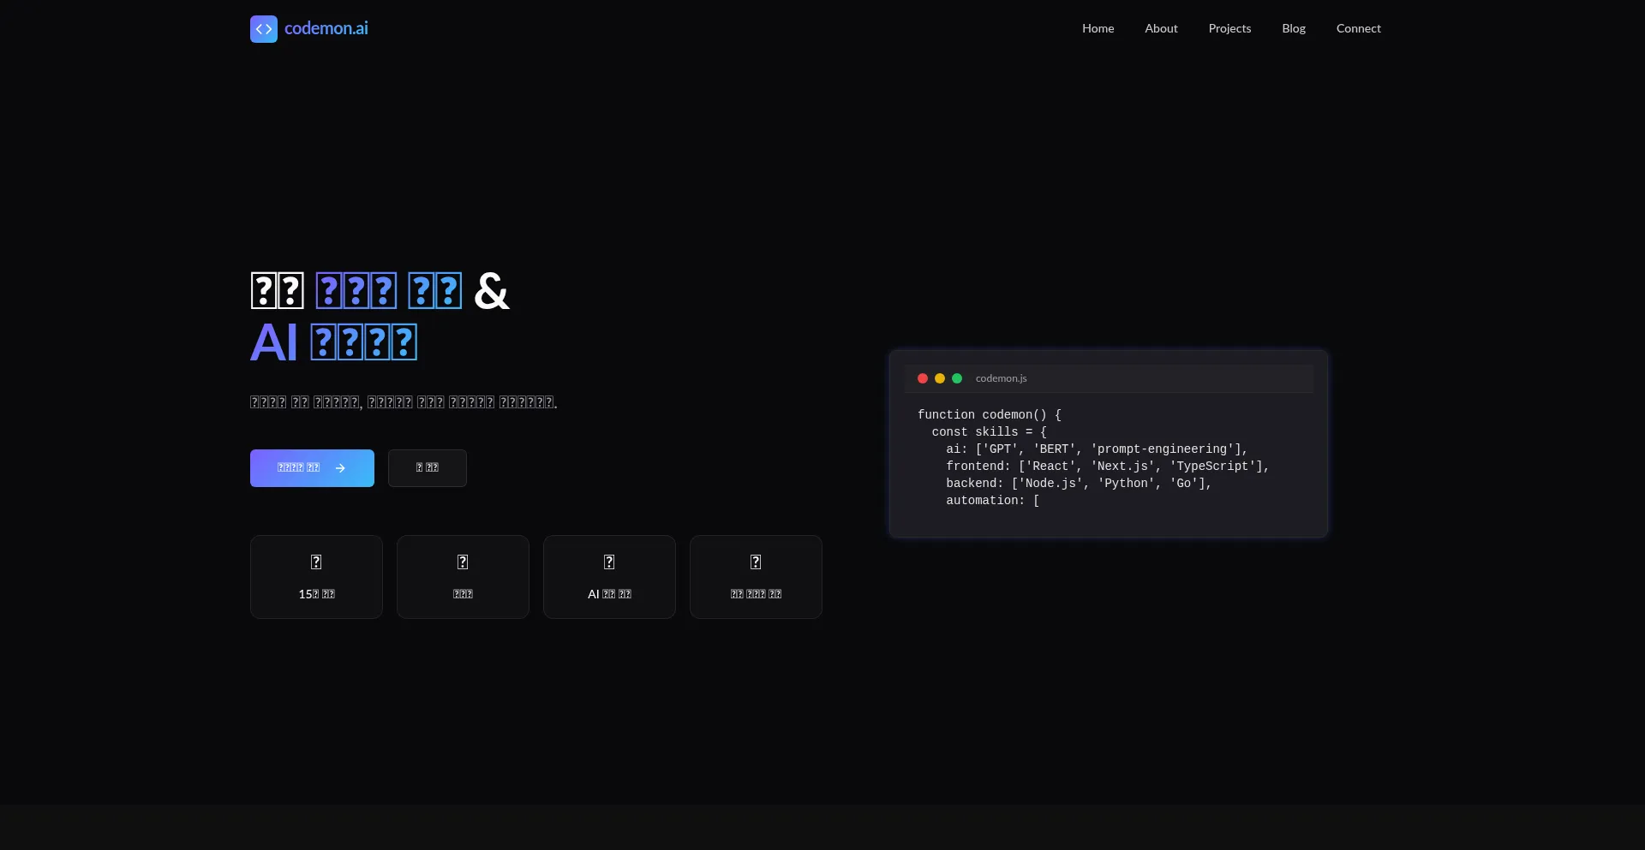Click the icon on the second feature card
The width and height of the screenshot is (1645, 850).
462,562
